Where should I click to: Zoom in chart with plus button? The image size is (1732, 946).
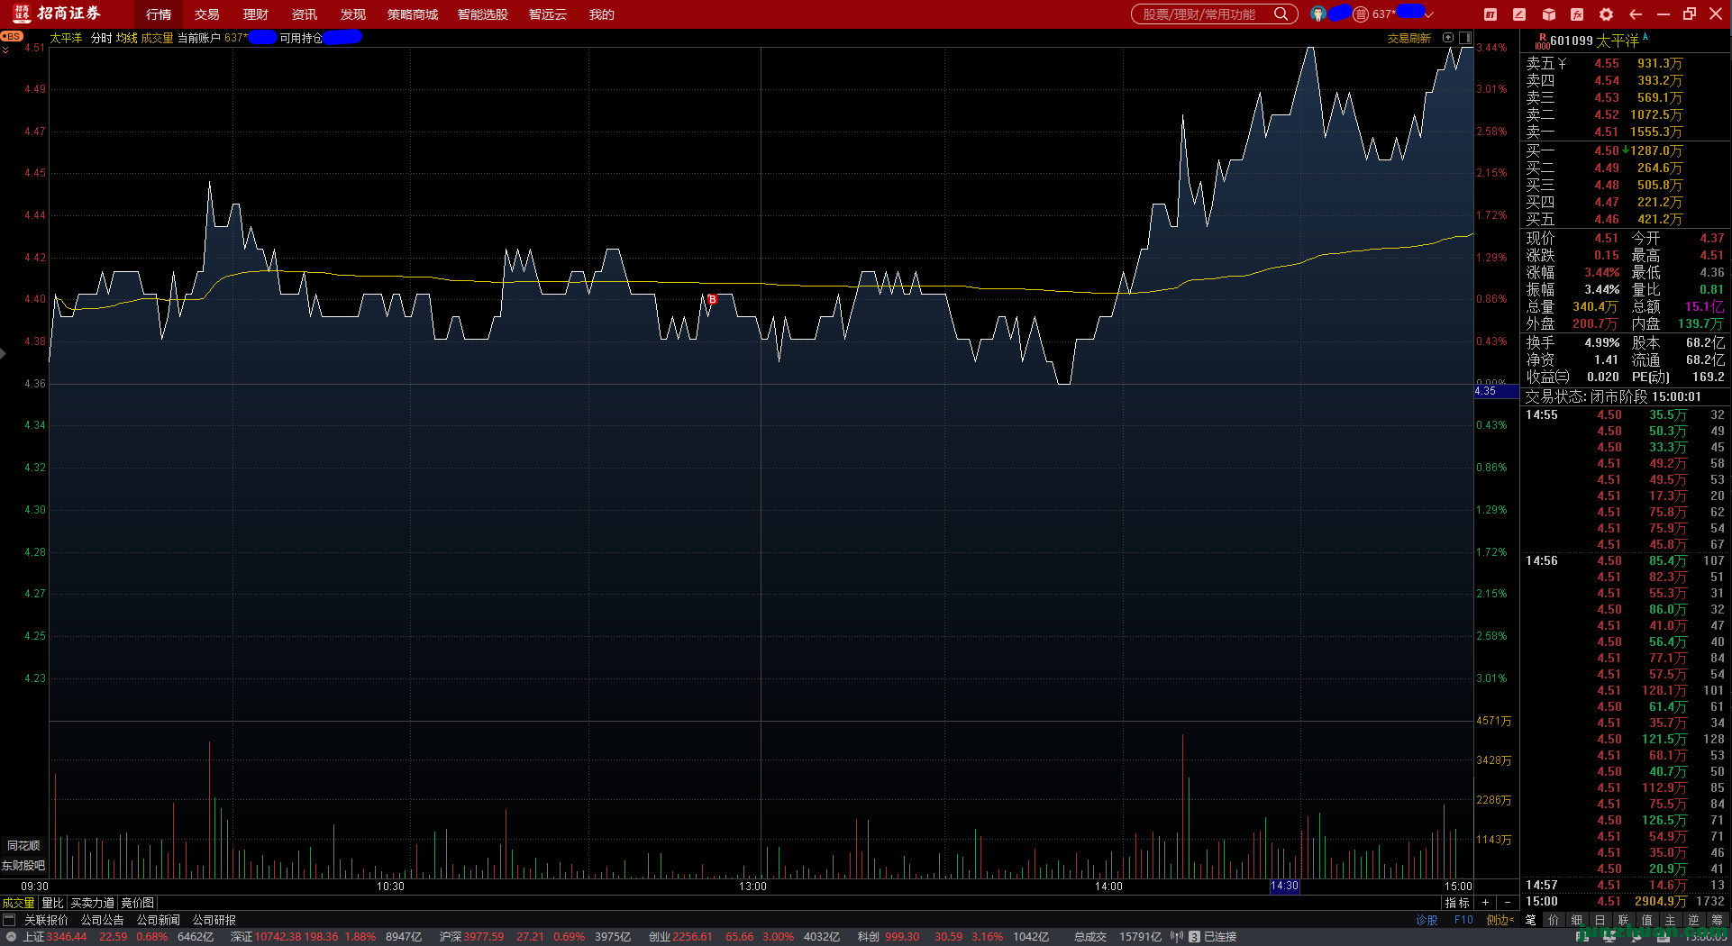[1485, 903]
